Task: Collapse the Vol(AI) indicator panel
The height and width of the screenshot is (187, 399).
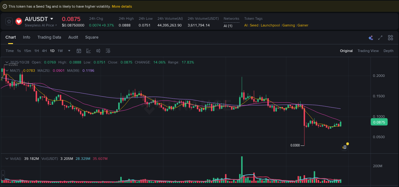Action: (7, 158)
